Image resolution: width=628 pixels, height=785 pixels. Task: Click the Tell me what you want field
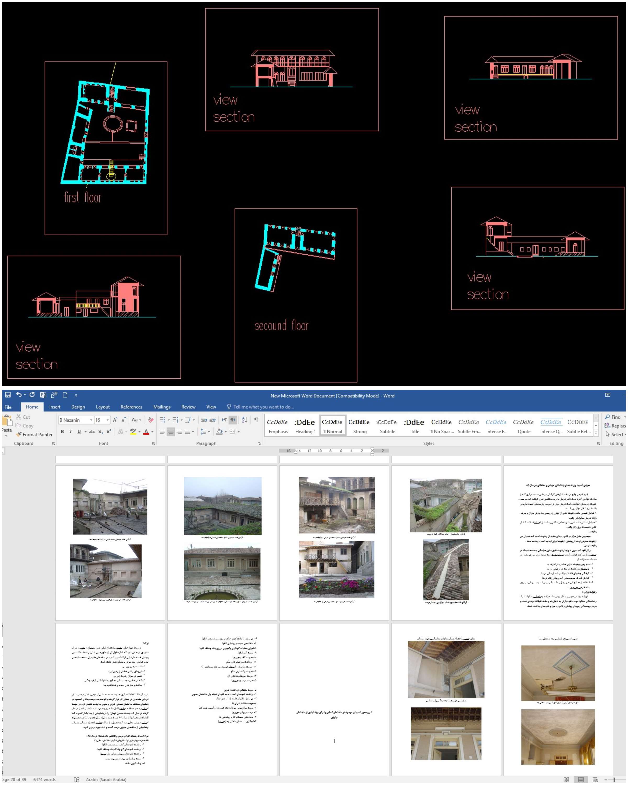coord(263,407)
